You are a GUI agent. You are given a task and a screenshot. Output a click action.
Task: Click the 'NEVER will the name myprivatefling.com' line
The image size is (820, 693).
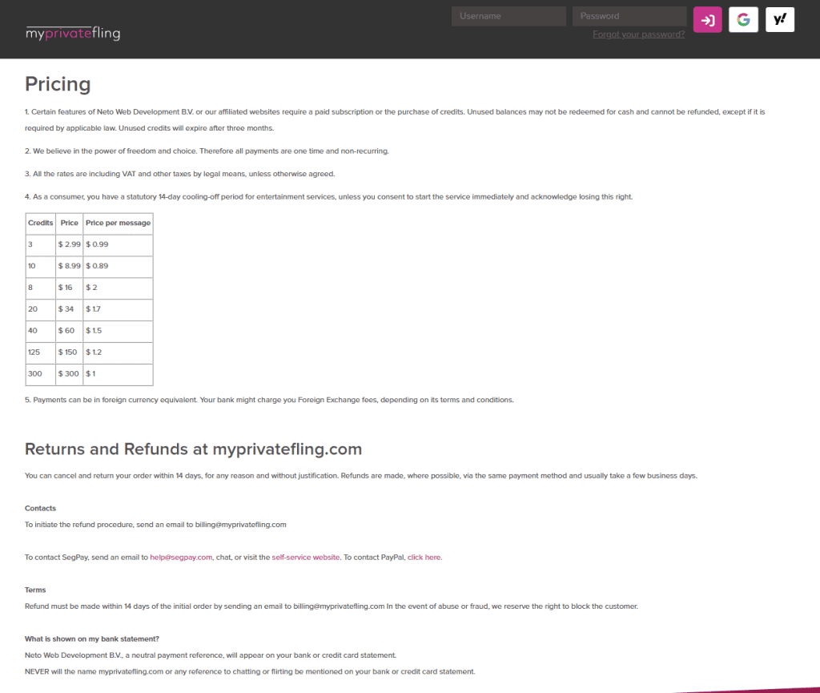(250, 671)
